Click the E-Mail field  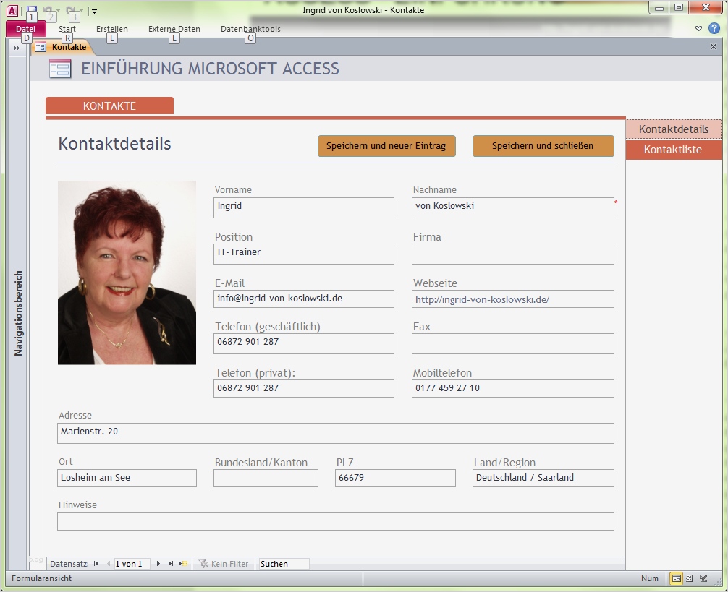click(x=304, y=299)
